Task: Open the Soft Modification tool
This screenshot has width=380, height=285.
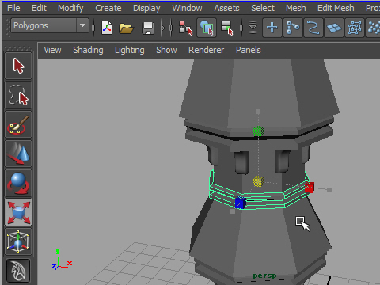Action: point(18,271)
